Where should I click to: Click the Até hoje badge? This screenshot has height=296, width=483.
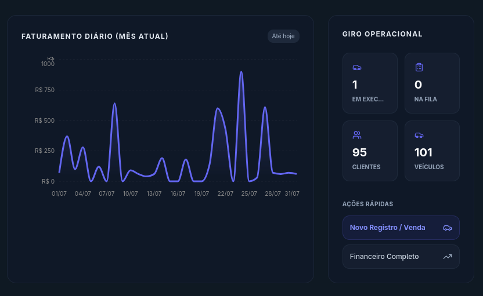283,36
